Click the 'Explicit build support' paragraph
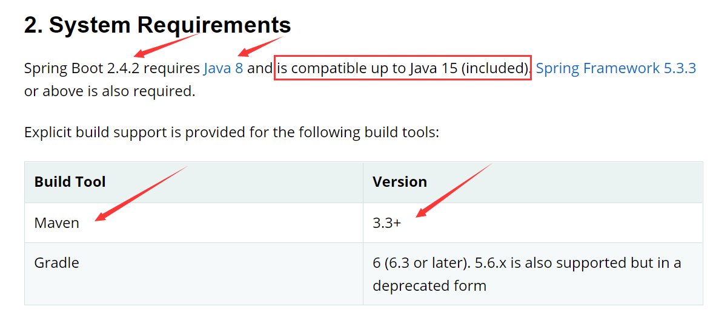The width and height of the screenshot is (716, 321). click(x=231, y=132)
